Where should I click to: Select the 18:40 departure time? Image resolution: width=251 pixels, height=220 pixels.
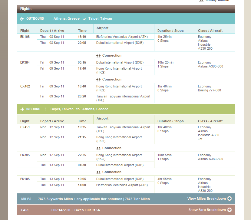[x=82, y=86]
